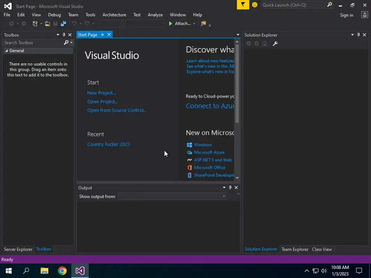Click the Microsoft Office link
371x278 pixels.
(210, 168)
